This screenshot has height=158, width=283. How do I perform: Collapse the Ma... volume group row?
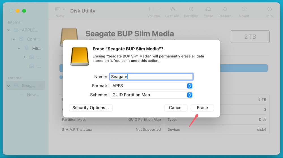click(19, 48)
